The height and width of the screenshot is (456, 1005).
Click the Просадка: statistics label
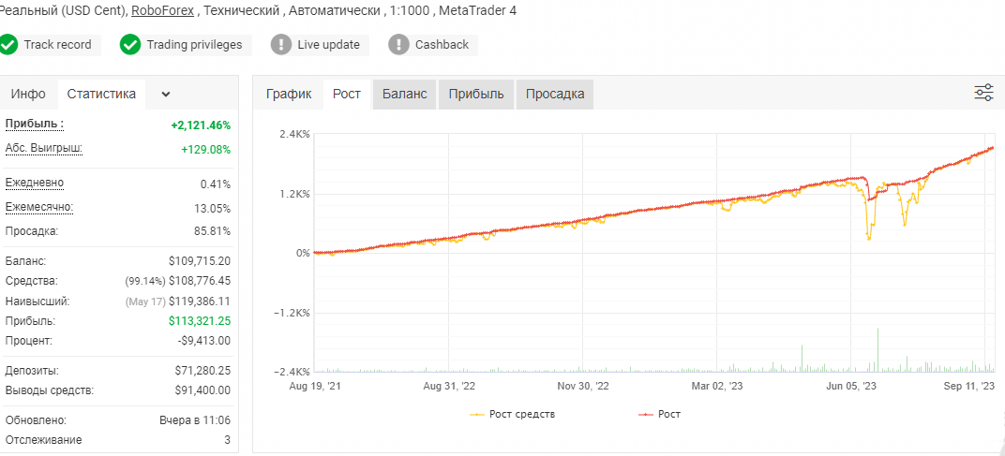pos(32,231)
